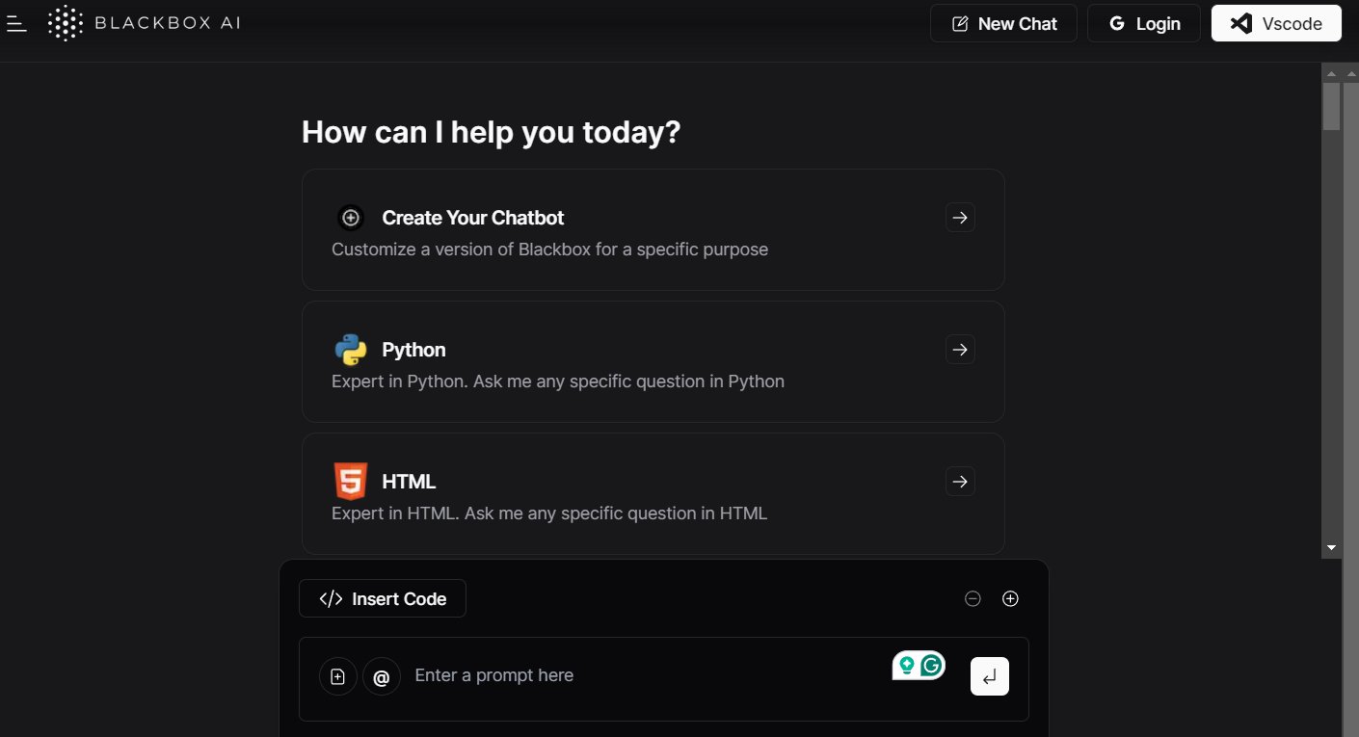
Task: Click the Login button
Action: (x=1144, y=23)
